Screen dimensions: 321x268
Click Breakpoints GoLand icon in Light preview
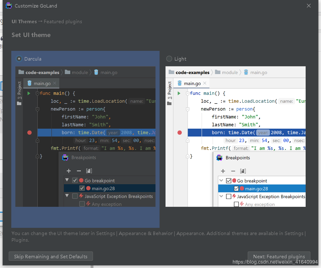tap(219, 158)
